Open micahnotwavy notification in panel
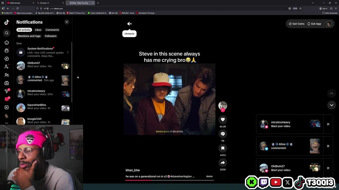 43,94
